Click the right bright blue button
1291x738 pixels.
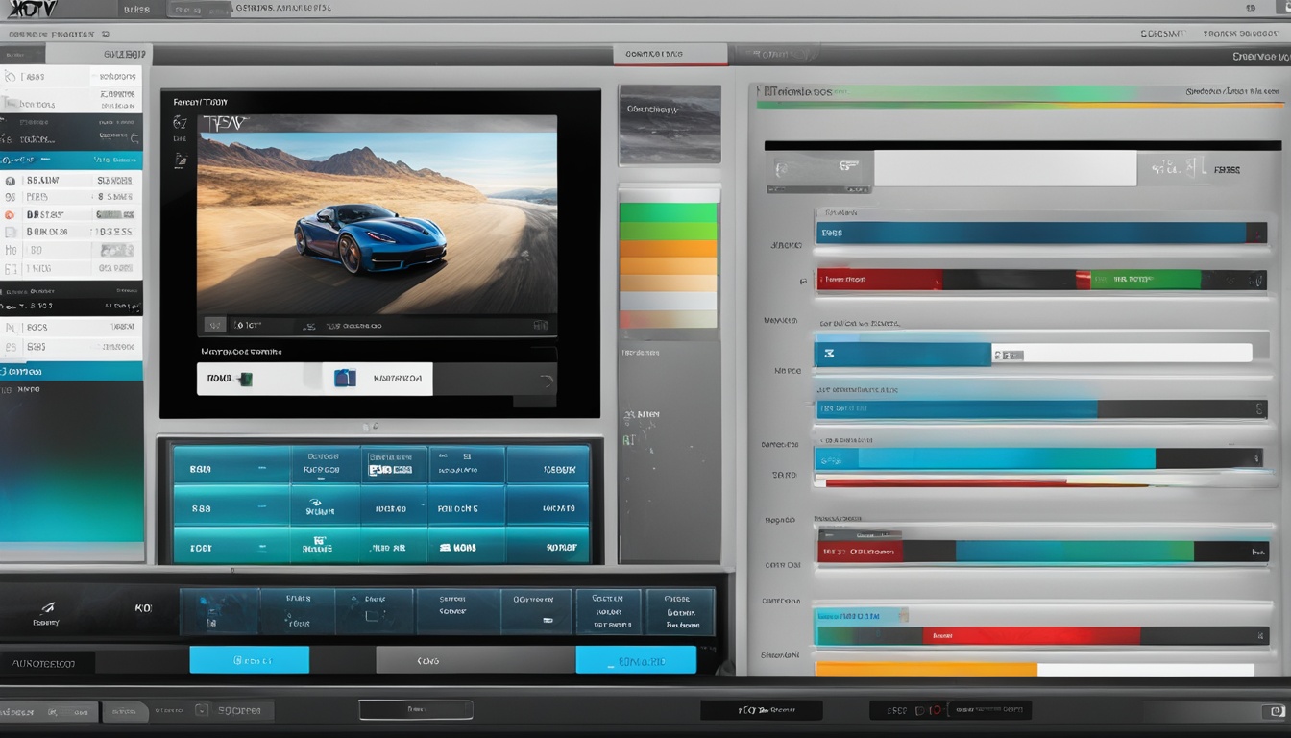(636, 660)
